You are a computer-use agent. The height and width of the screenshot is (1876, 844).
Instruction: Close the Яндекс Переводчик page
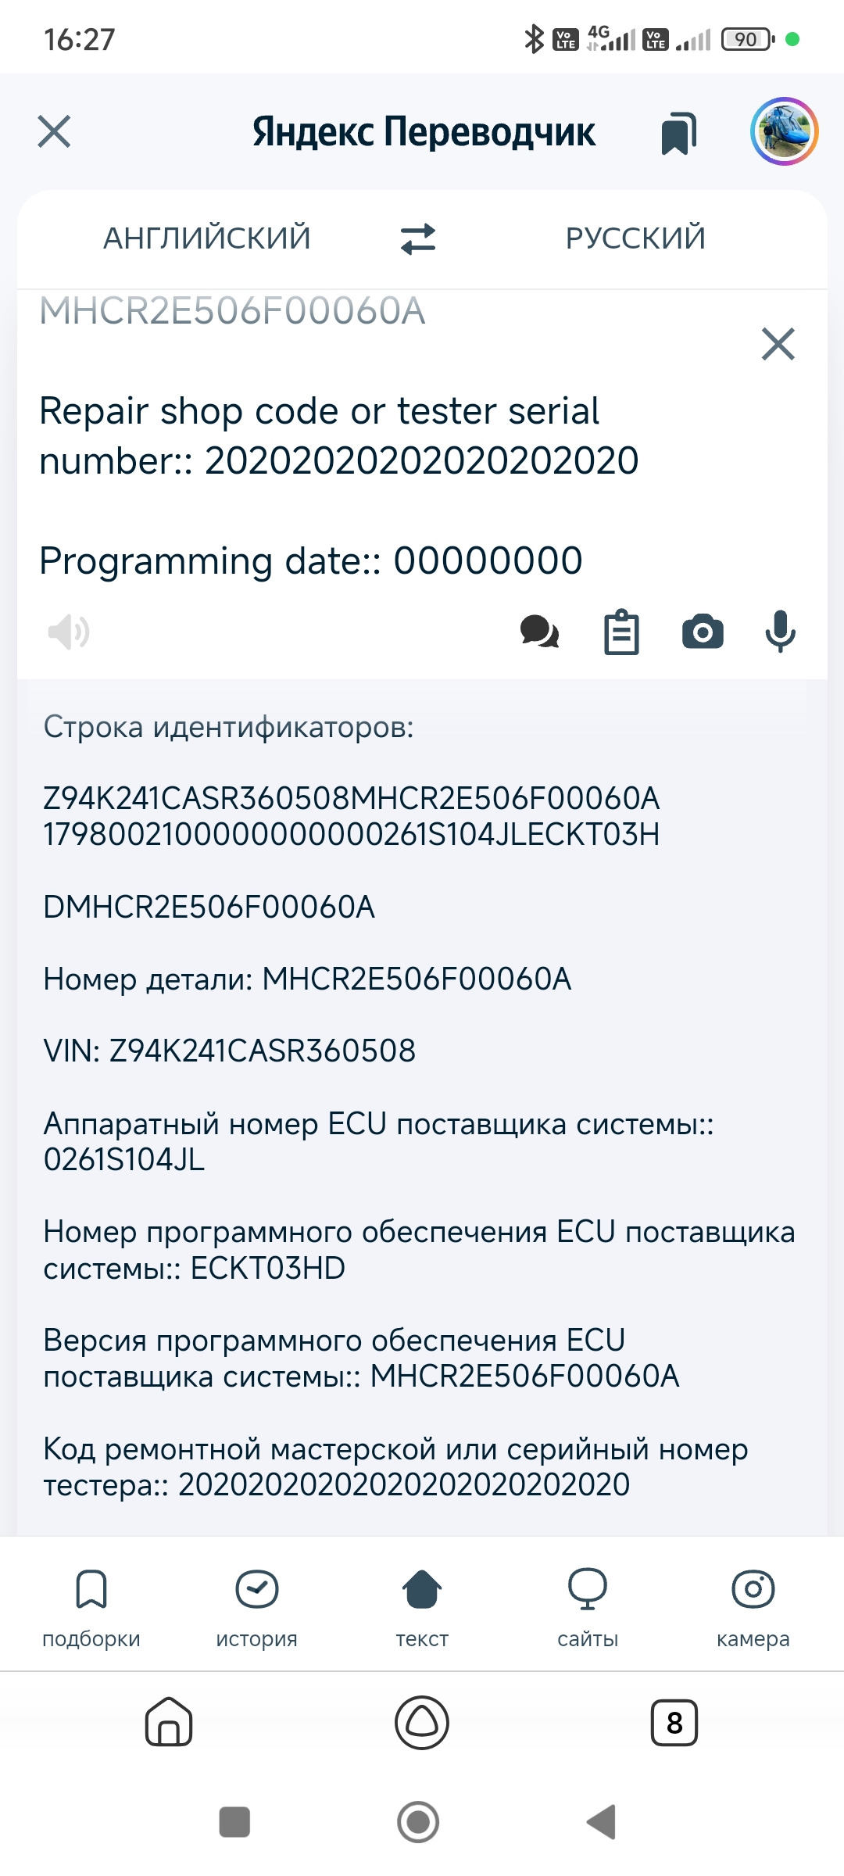coord(54,131)
